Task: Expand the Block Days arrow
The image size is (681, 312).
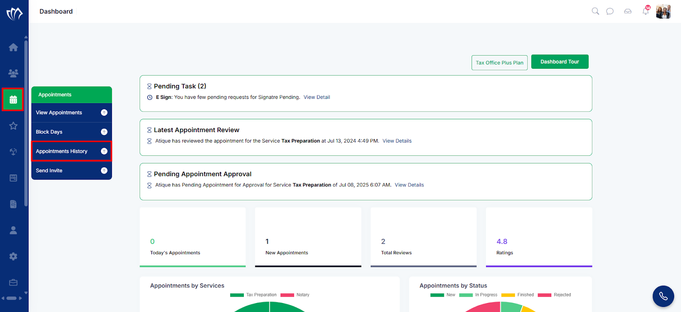Action: (104, 132)
